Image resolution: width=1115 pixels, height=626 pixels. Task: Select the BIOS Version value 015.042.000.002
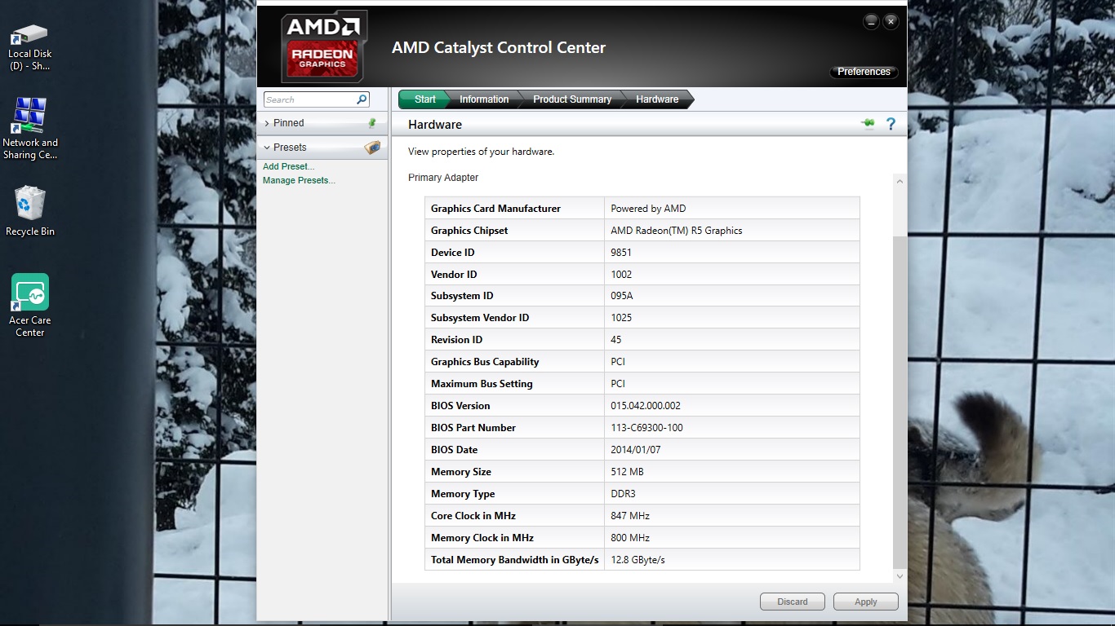click(645, 406)
